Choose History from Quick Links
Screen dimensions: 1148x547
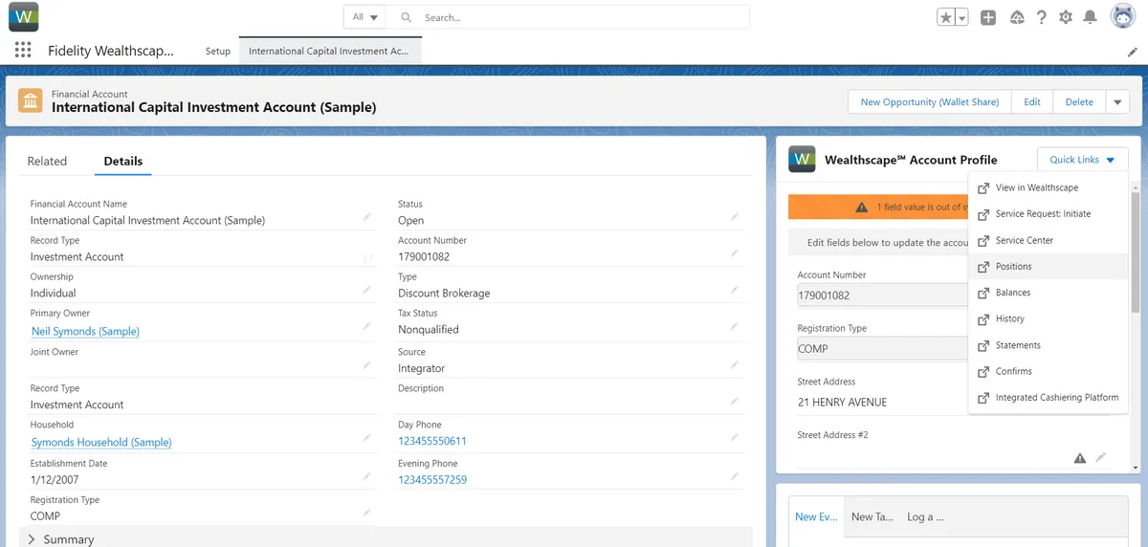tap(1049, 318)
